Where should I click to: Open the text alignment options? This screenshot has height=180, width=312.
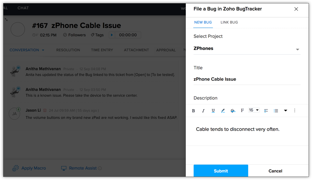click(266, 111)
